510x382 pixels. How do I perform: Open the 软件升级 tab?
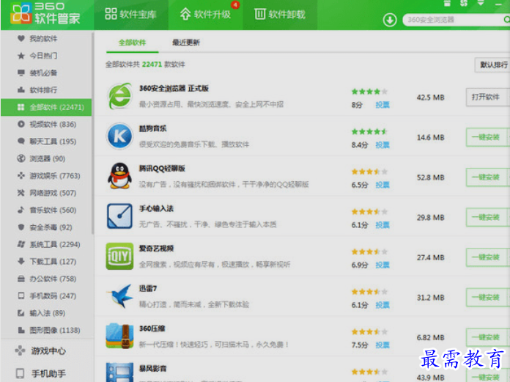[205, 15]
